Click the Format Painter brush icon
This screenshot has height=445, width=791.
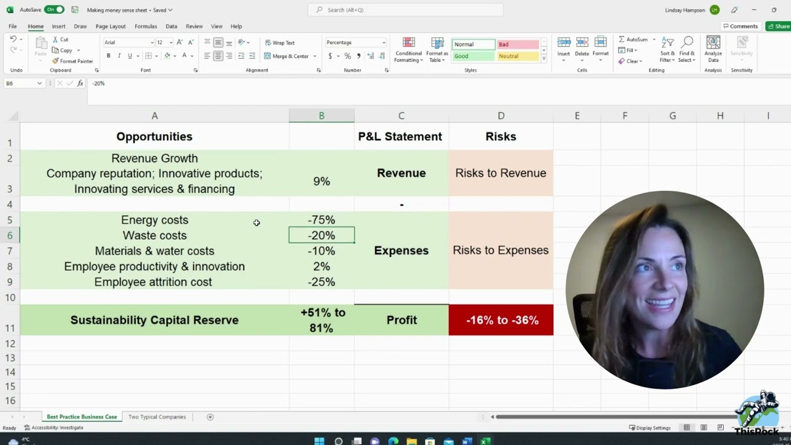click(56, 61)
